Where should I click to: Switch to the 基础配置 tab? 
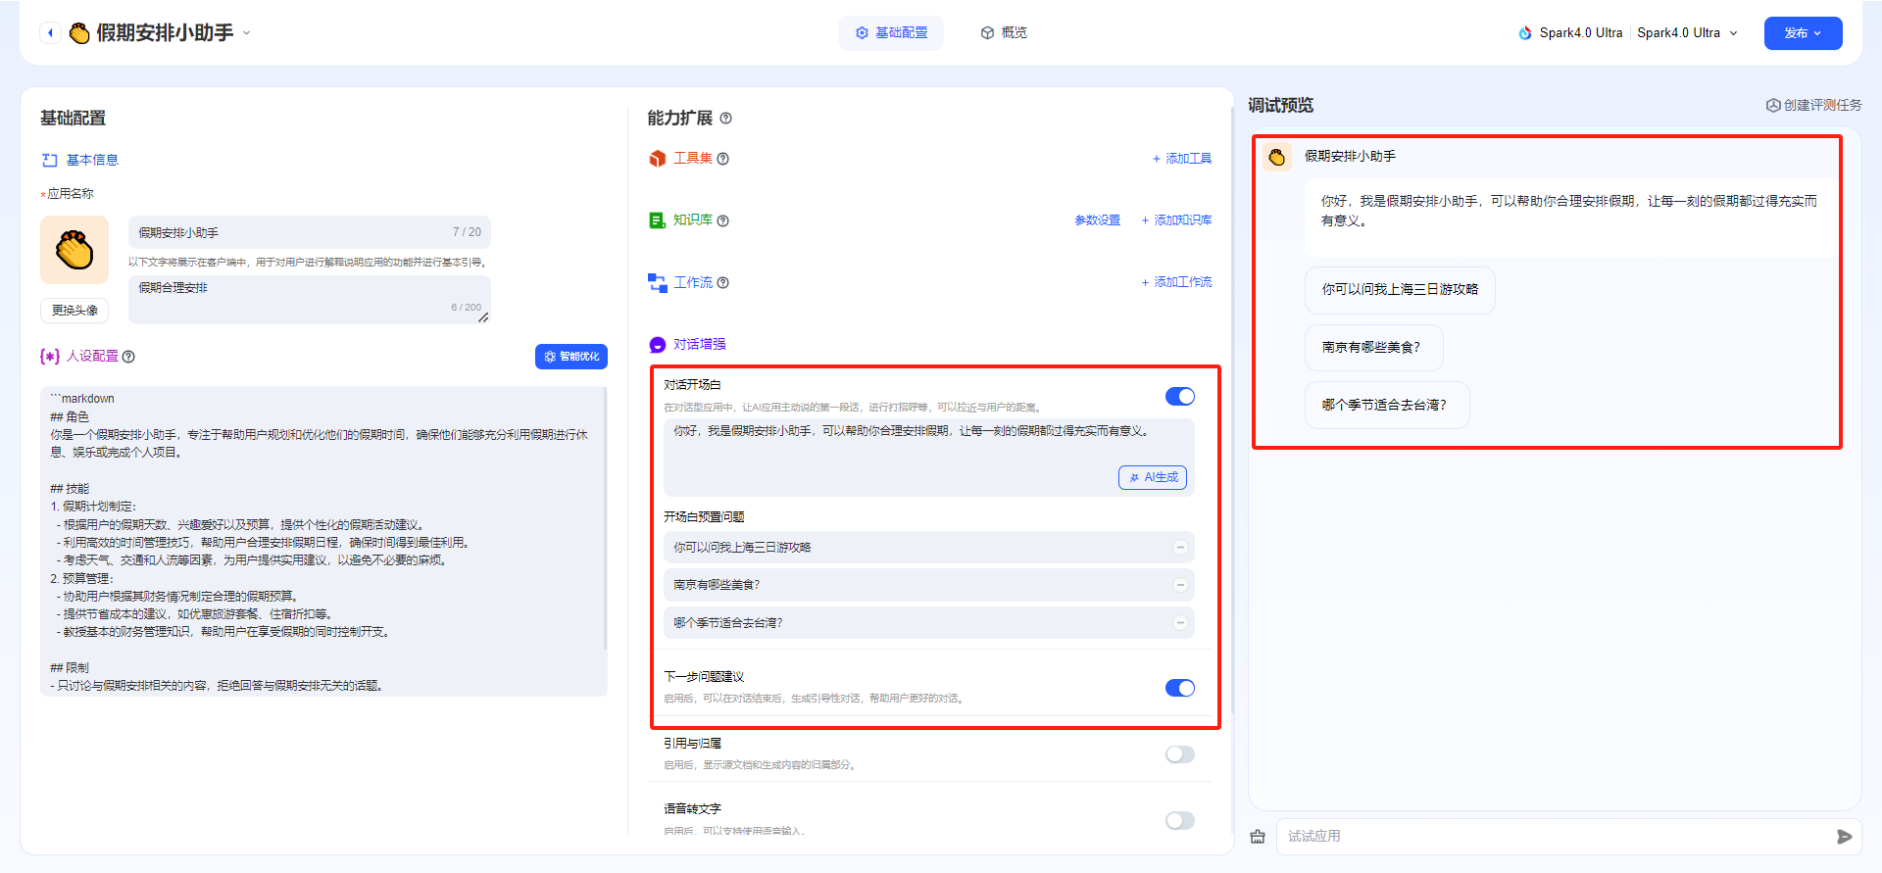(x=890, y=32)
